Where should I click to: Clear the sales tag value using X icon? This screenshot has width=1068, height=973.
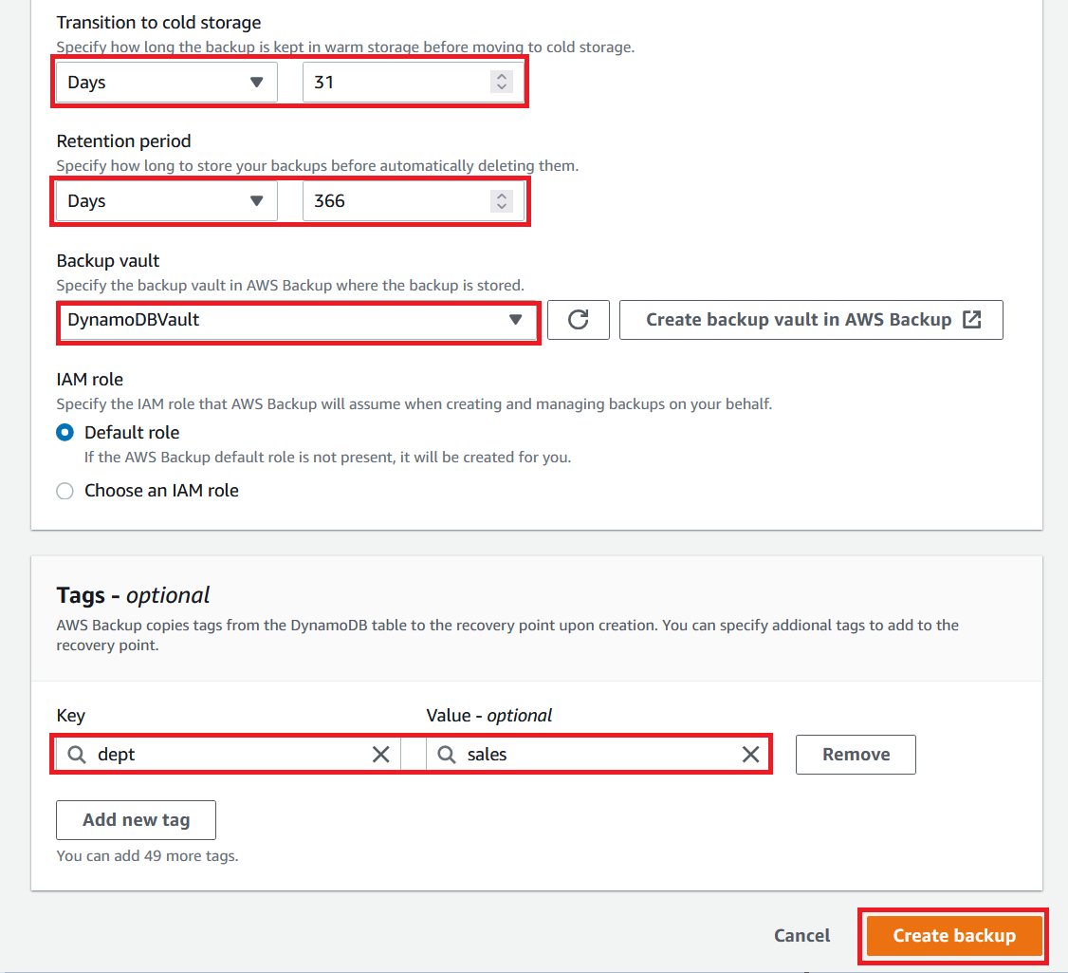(x=751, y=754)
